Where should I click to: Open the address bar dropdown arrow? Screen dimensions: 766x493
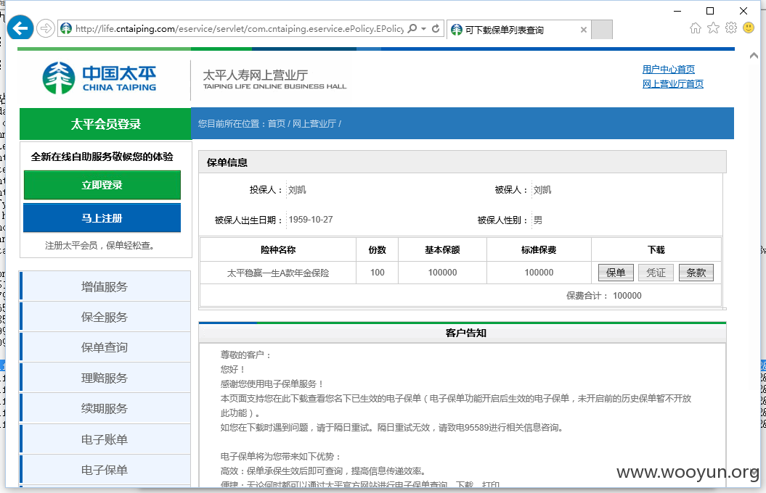(x=423, y=29)
